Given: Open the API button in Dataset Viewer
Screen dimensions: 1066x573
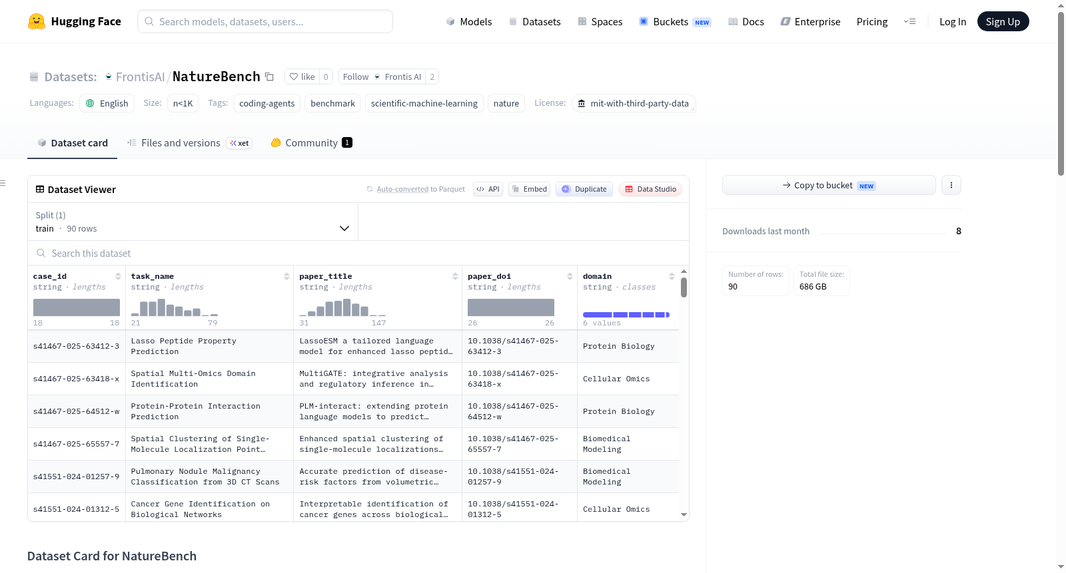Looking at the screenshot, I should [488, 189].
